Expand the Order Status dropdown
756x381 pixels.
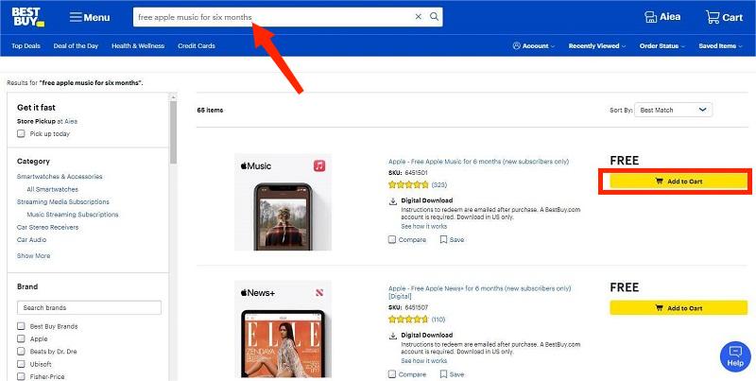point(662,45)
